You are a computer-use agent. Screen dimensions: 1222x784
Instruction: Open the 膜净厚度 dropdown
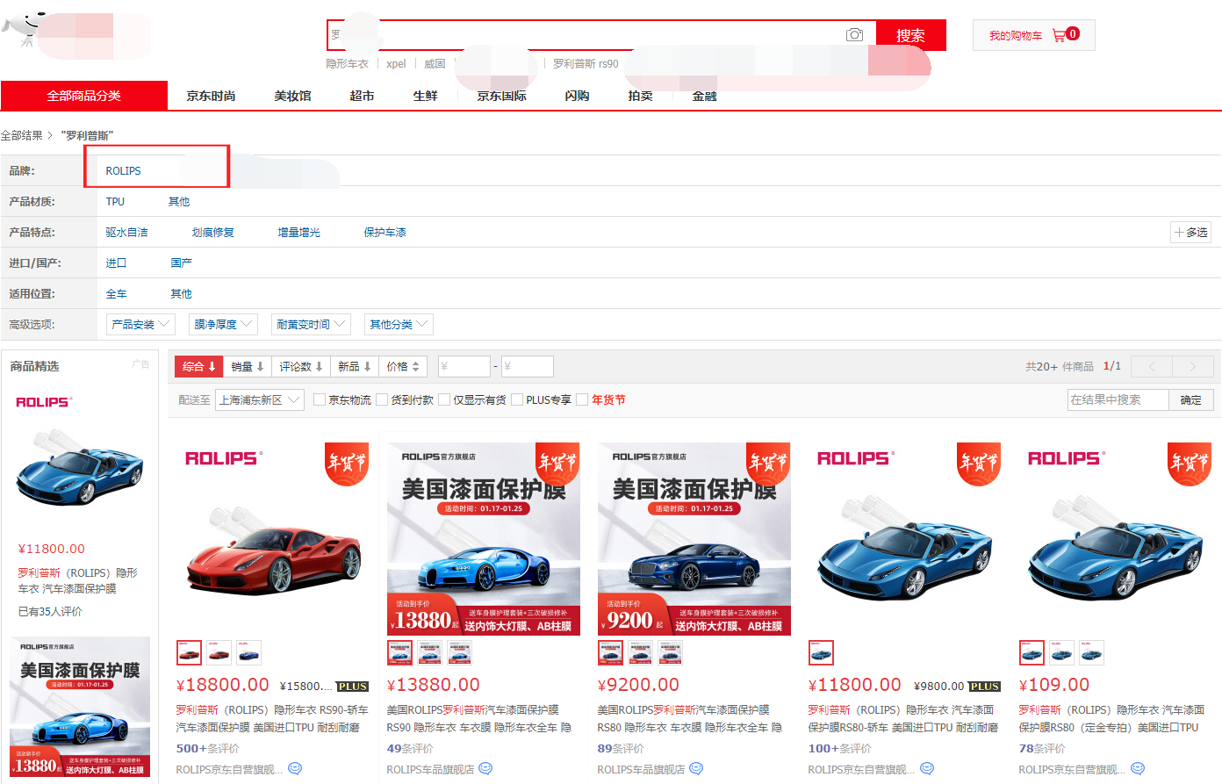pyautogui.click(x=223, y=325)
